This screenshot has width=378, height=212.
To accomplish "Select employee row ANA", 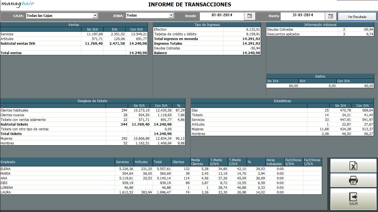I will click(161, 178).
